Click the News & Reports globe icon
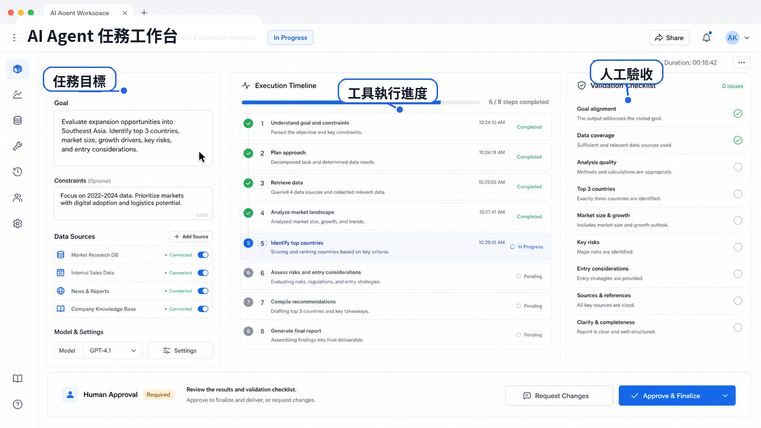 pos(61,291)
